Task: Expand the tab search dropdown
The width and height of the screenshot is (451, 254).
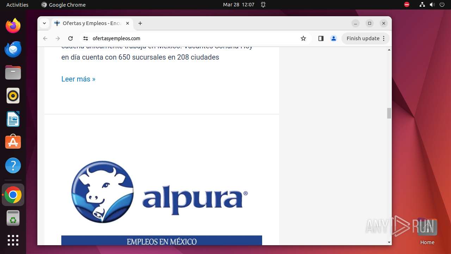Action: pyautogui.click(x=44, y=23)
